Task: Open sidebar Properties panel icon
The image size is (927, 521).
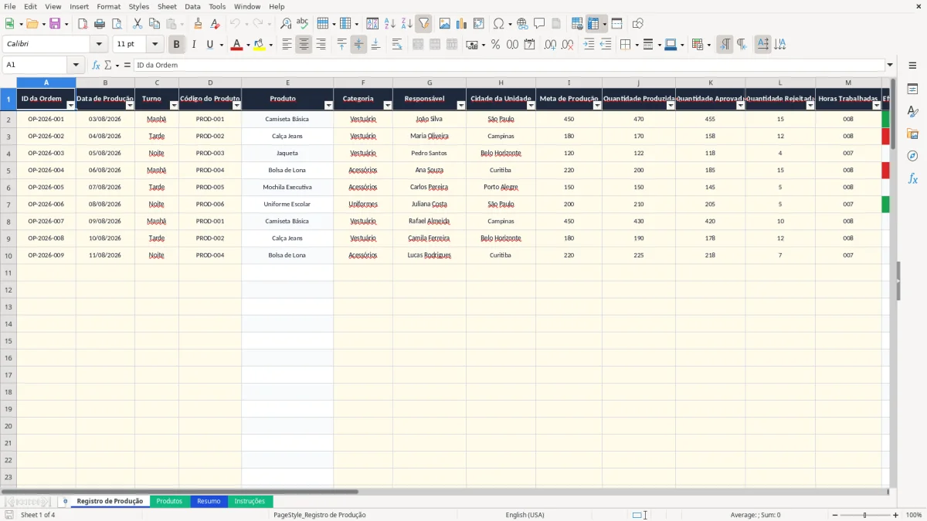Action: coord(912,90)
